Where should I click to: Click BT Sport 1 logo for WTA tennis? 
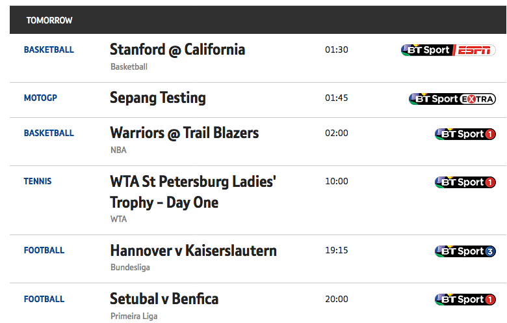[465, 182]
